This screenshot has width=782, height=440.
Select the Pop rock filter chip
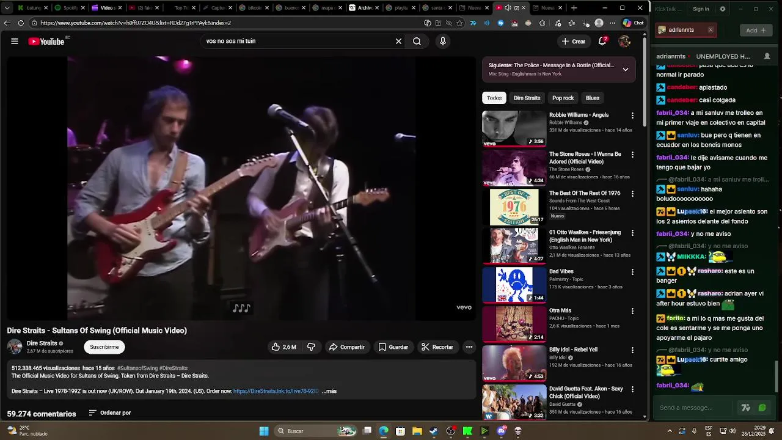563,98
